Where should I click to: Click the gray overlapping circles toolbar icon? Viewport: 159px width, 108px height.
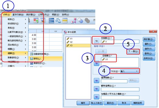tap(87, 21)
